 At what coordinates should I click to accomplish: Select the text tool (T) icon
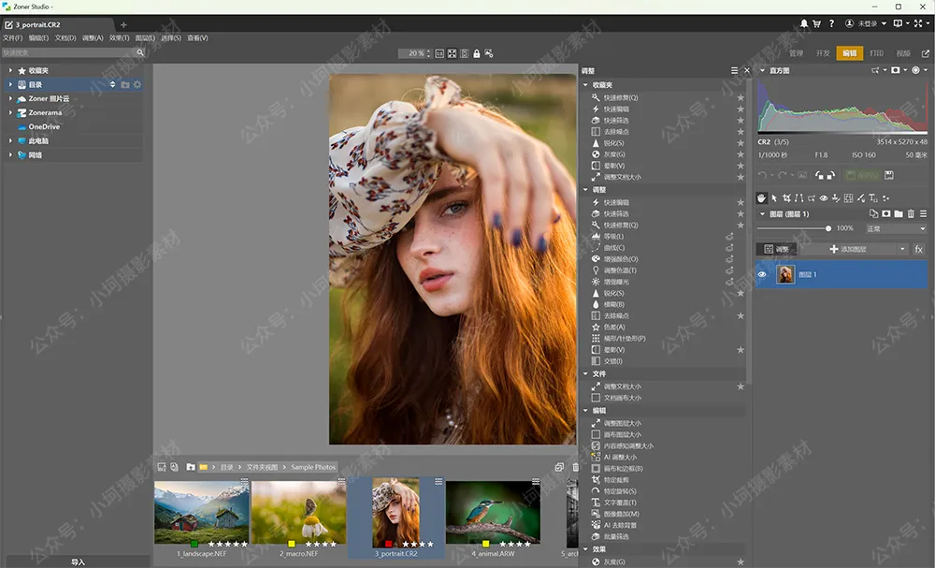tap(871, 197)
